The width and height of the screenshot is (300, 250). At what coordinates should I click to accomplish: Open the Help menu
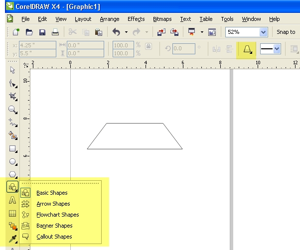tap(275, 19)
